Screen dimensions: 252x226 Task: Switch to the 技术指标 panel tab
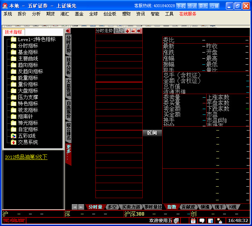point(14,32)
